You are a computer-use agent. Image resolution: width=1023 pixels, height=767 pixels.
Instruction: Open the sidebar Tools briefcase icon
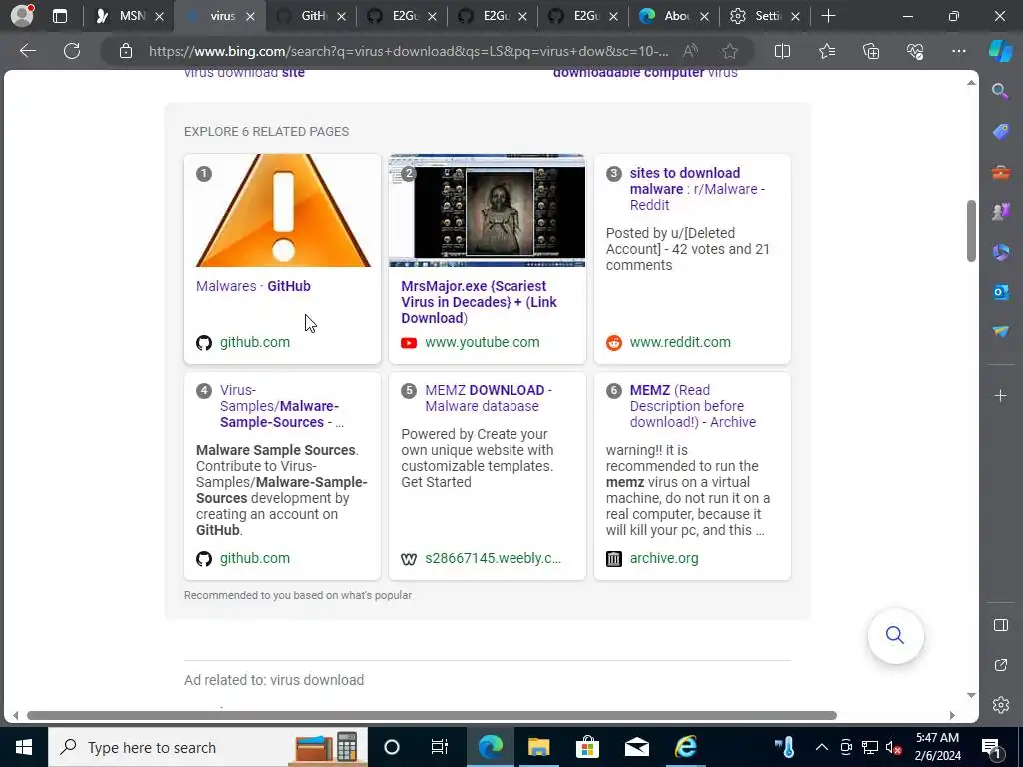(1000, 172)
